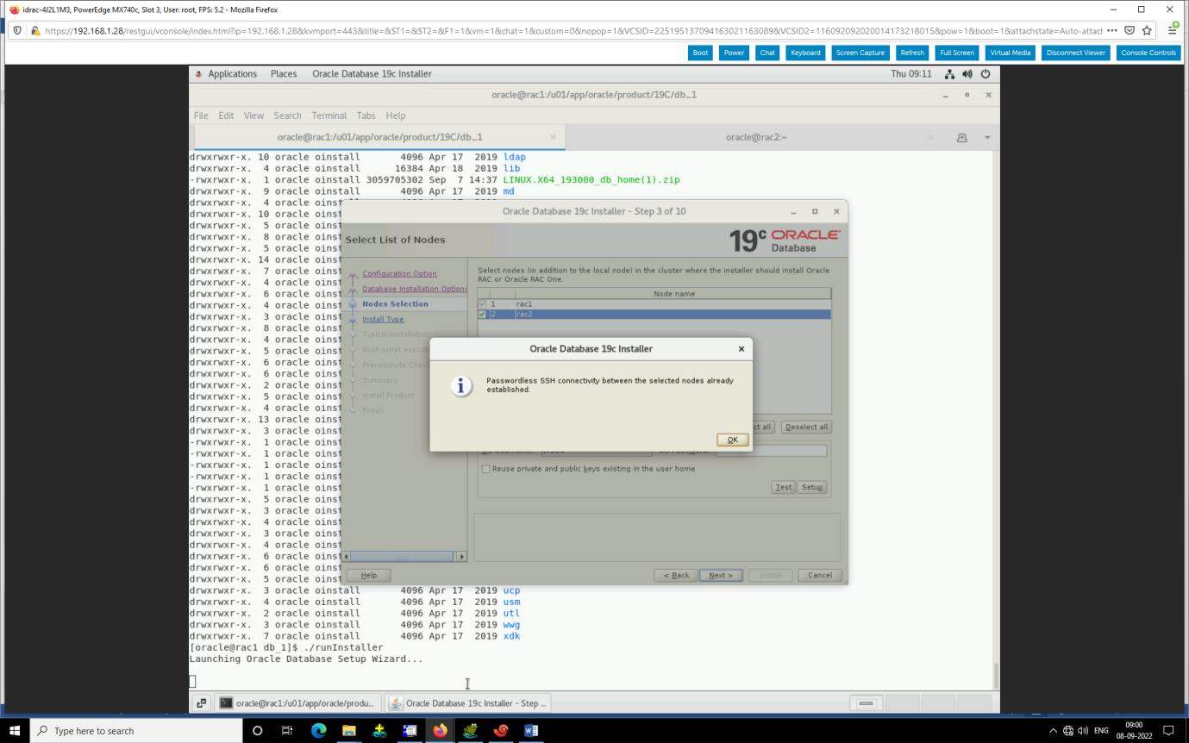The height and width of the screenshot is (743, 1189).
Task: Click the GNOME network status icon
Action: pos(949,74)
